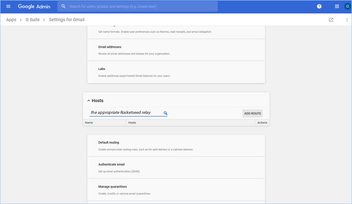The height and width of the screenshot is (204, 352).
Task: Click the ADD ROUTE button
Action: (x=253, y=113)
